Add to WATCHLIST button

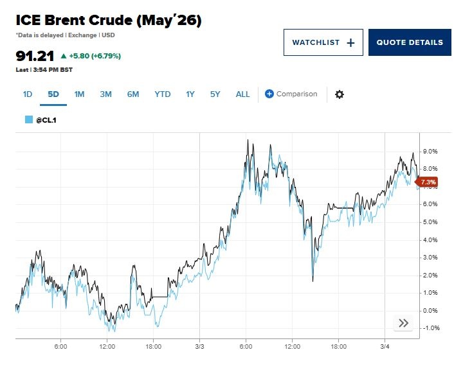point(316,42)
